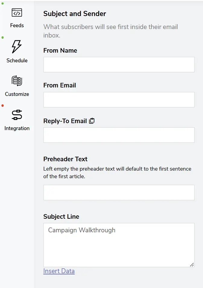
Task: Select the Customize stacked layers icon
Action: pos(17,81)
